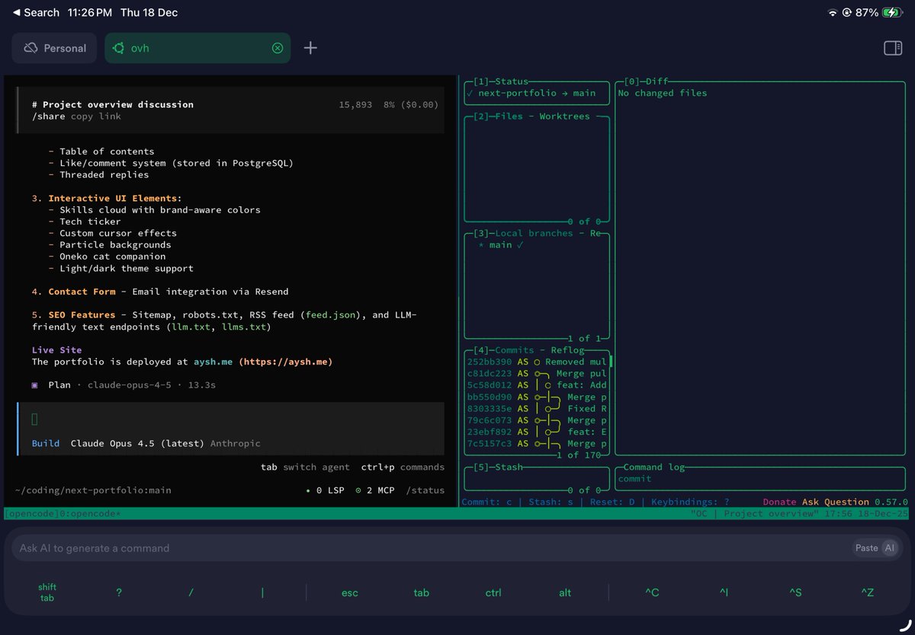Select commit 23ebf892
The height and width of the screenshot is (635, 915).
coord(537,432)
